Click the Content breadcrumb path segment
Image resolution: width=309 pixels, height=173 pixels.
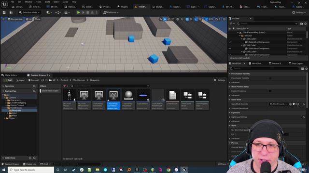click(x=64, y=80)
